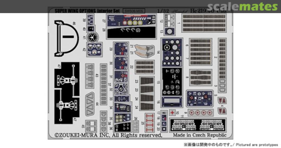This screenshot has width=281, height=148.
Task: Click the scalemates logo watermark
Action: (x=243, y=6)
